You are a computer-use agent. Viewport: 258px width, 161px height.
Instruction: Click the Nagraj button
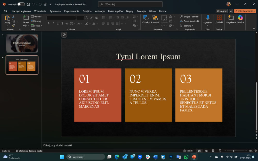pos(222,11)
